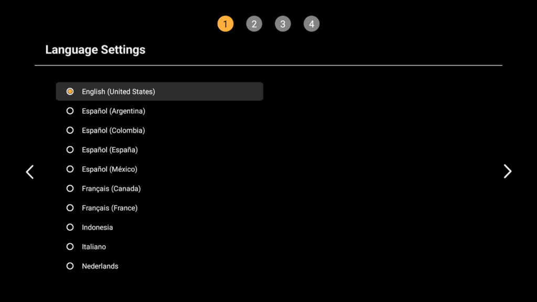Choose Español (Argentina) radio button
Screen dimensions: 537x302
(x=70, y=111)
